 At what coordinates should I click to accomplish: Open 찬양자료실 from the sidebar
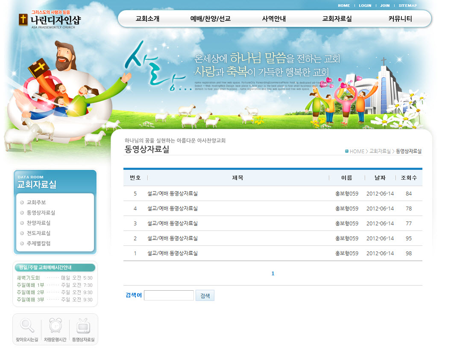pos(38,223)
